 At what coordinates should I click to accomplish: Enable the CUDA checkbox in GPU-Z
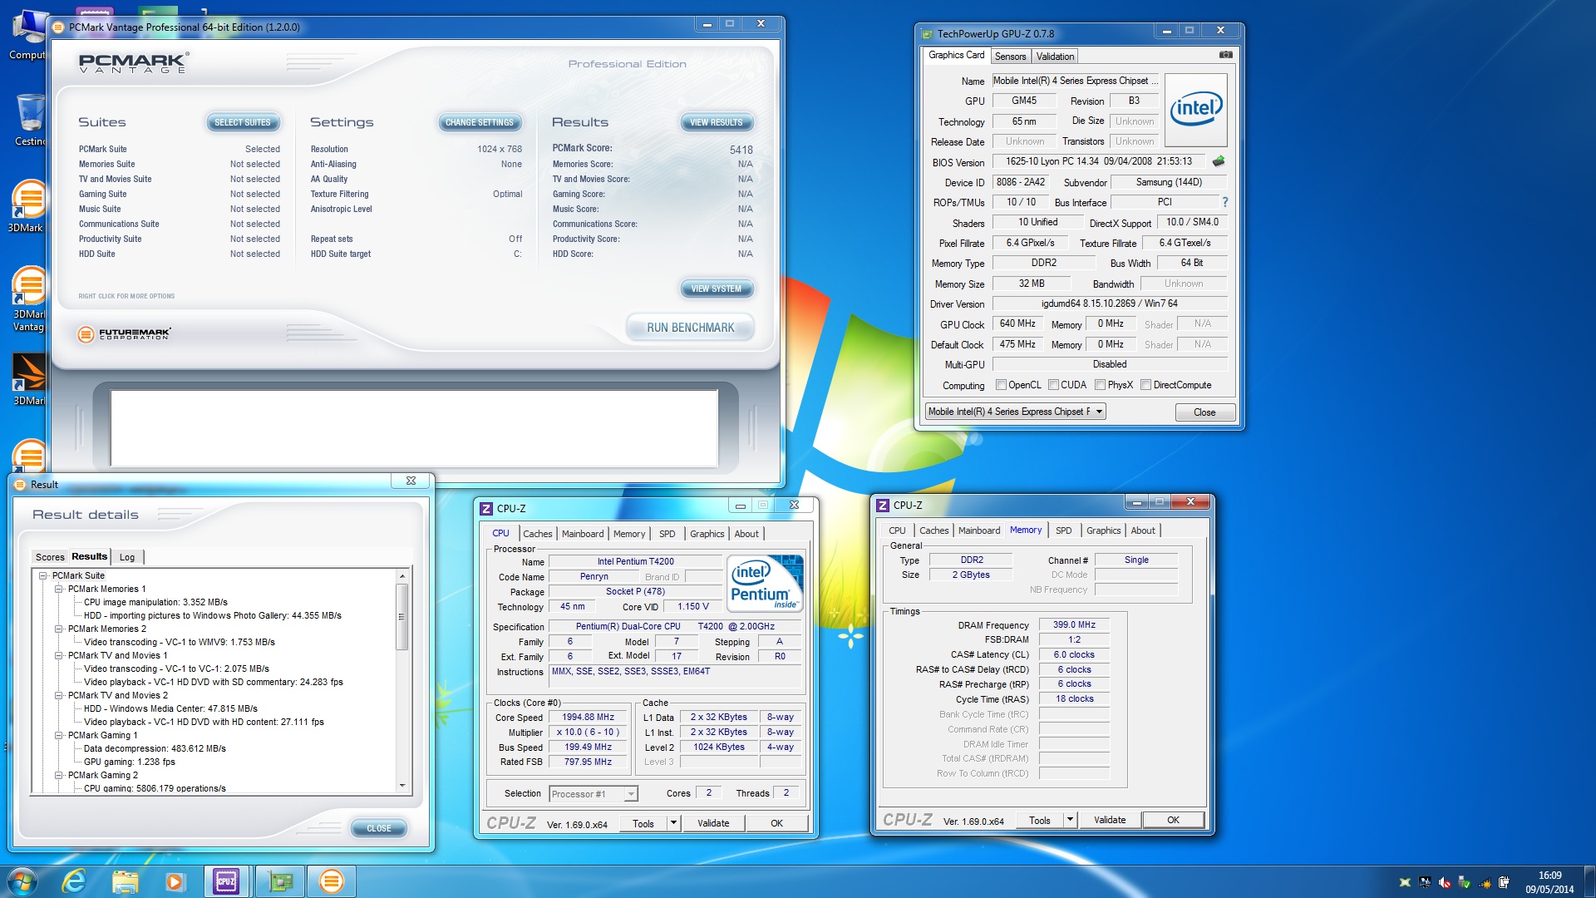tap(1054, 385)
